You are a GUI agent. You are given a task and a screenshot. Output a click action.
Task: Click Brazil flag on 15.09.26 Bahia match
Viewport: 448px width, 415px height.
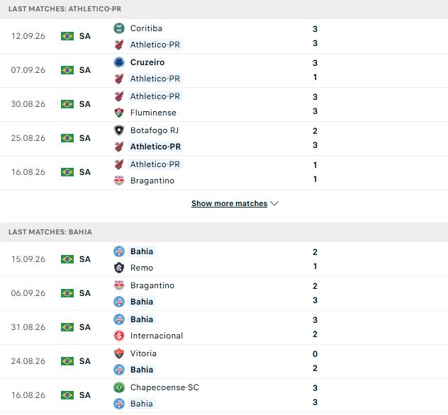pos(67,259)
